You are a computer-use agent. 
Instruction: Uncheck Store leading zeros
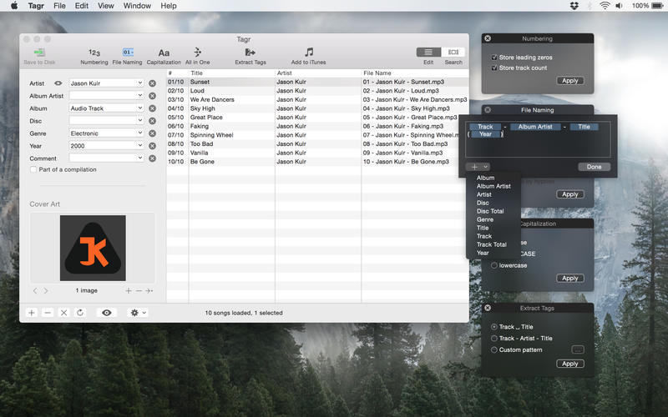[x=494, y=57]
